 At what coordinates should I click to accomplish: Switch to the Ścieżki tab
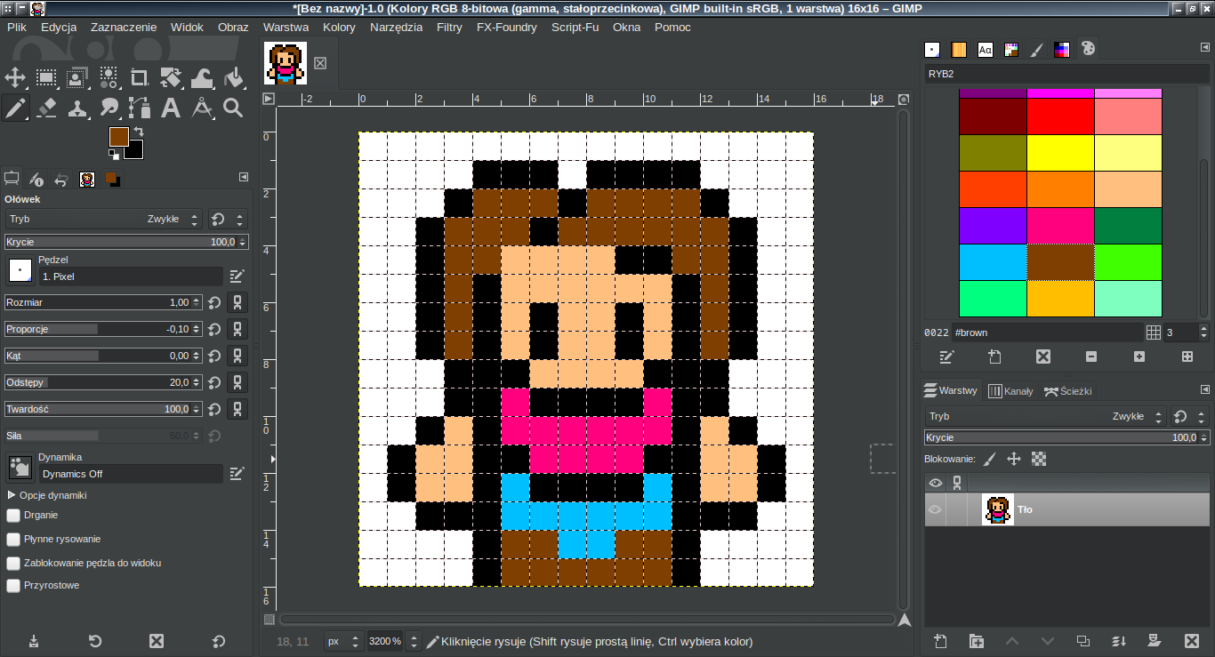[1068, 391]
